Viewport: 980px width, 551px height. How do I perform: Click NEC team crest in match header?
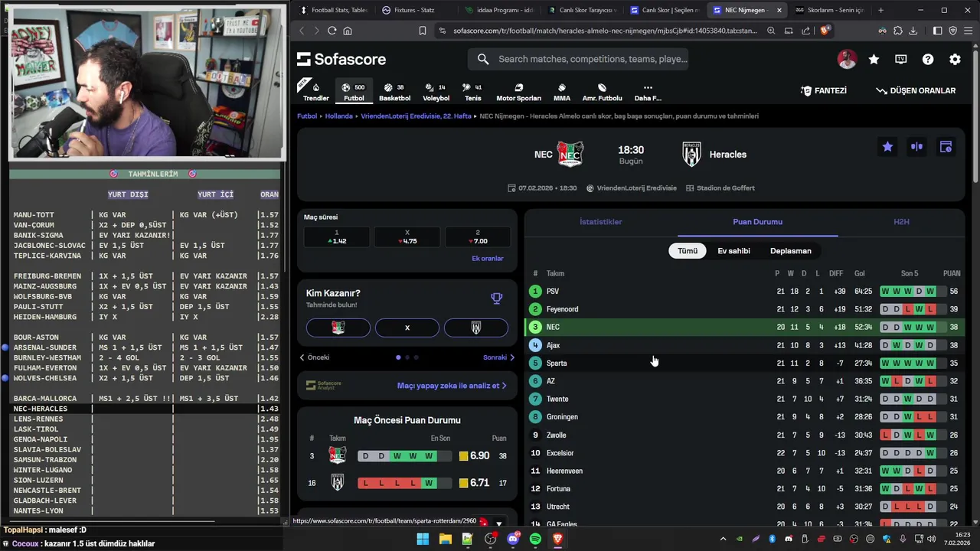(x=570, y=154)
